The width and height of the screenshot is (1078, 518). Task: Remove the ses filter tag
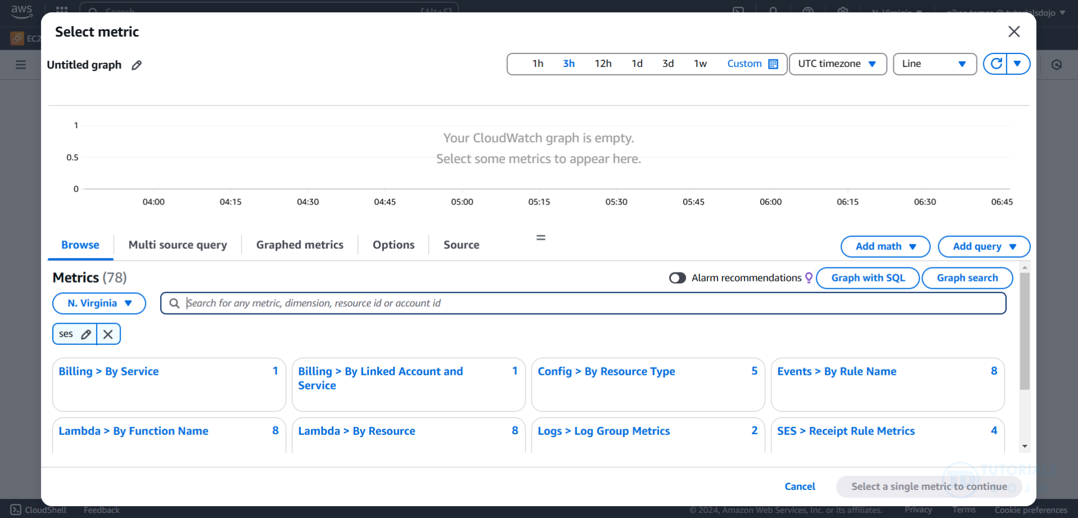[x=108, y=334]
